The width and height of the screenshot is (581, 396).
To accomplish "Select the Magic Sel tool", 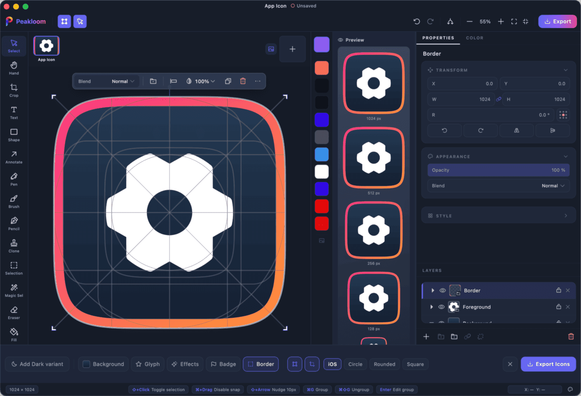I will (14, 291).
